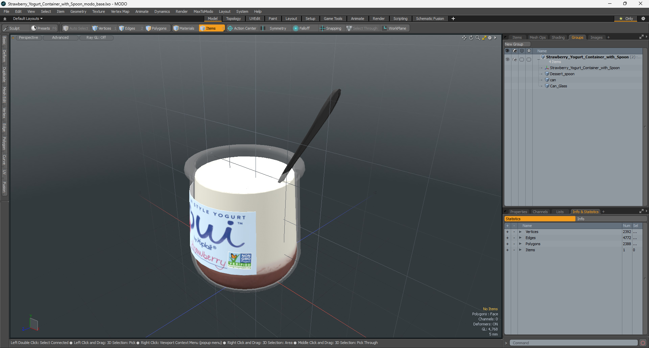The image size is (649, 348).
Task: Open layout settings gear at top right
Action: coord(643,19)
